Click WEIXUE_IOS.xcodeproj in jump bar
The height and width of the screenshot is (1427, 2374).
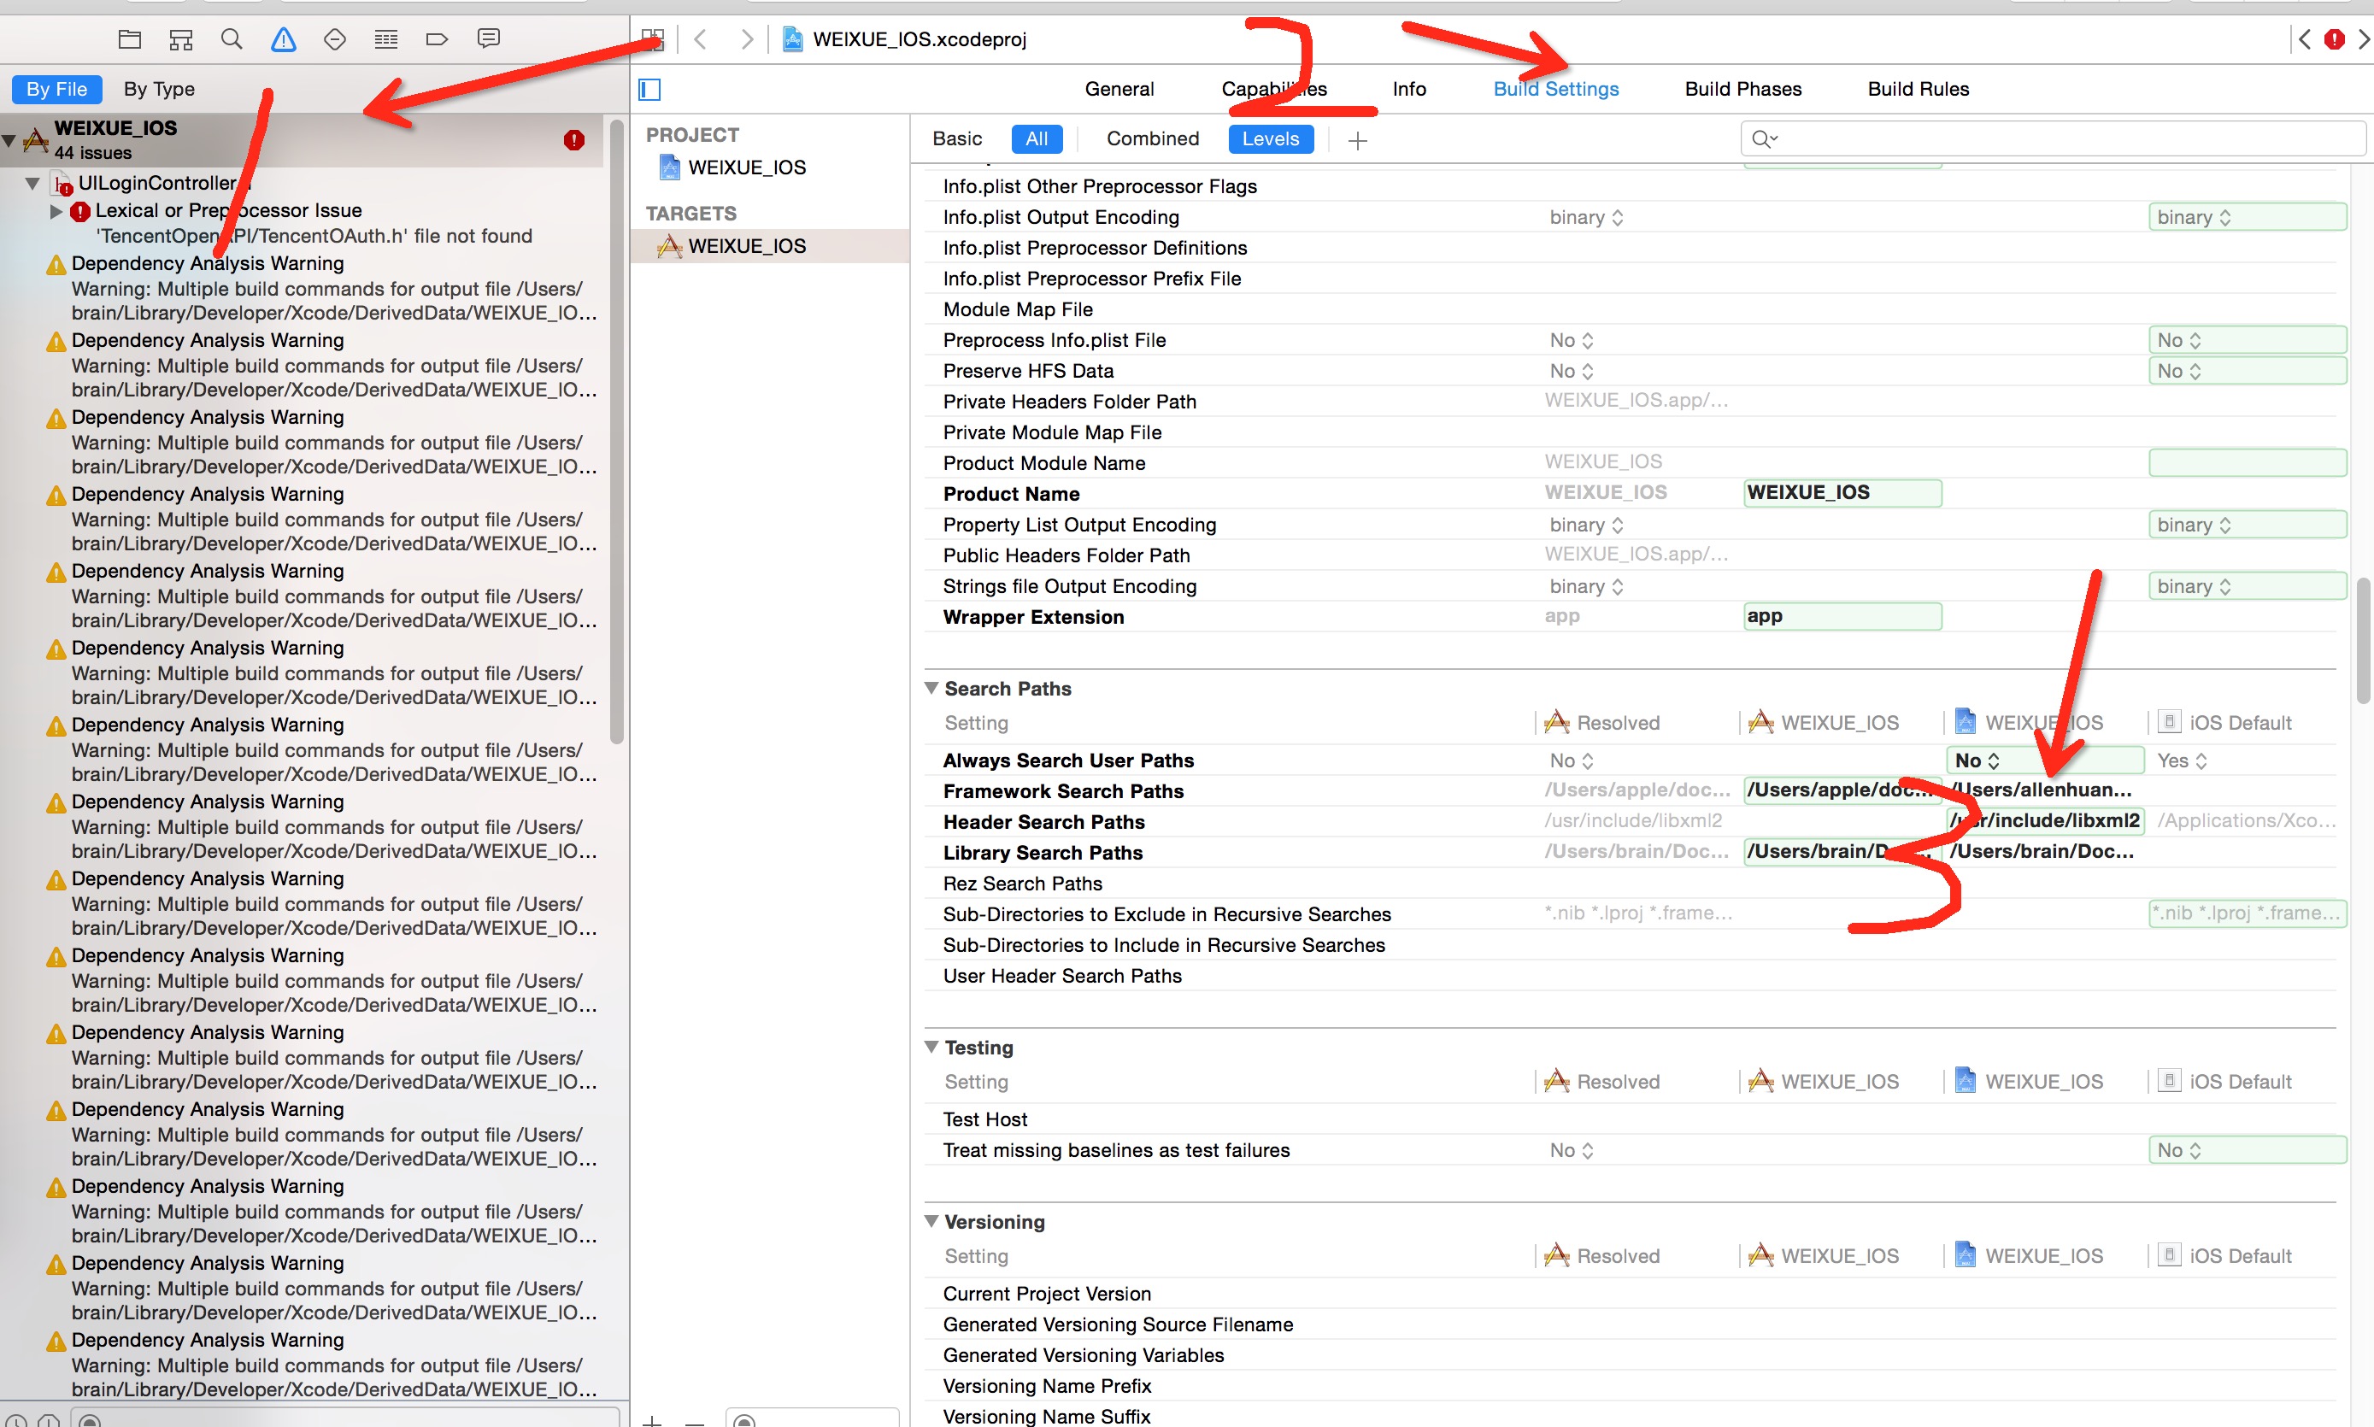tap(920, 39)
